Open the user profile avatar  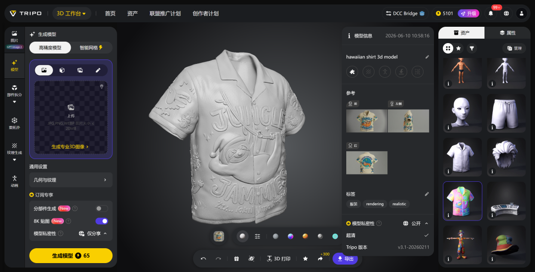(x=521, y=13)
